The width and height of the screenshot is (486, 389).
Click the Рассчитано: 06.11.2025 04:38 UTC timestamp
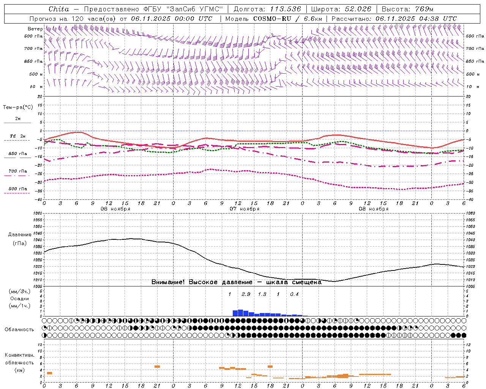click(394, 19)
